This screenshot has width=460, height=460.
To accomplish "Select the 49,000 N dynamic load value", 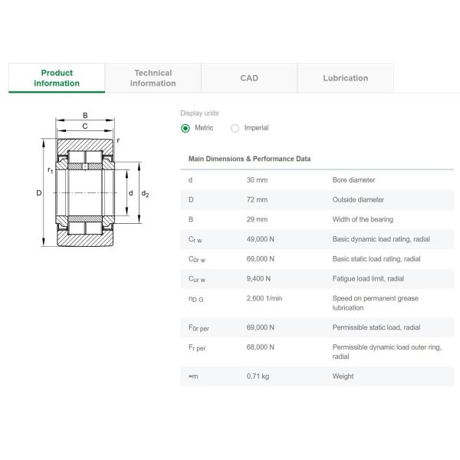I will pos(261,239).
